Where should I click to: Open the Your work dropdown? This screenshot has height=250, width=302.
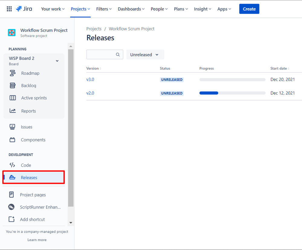tap(53, 9)
